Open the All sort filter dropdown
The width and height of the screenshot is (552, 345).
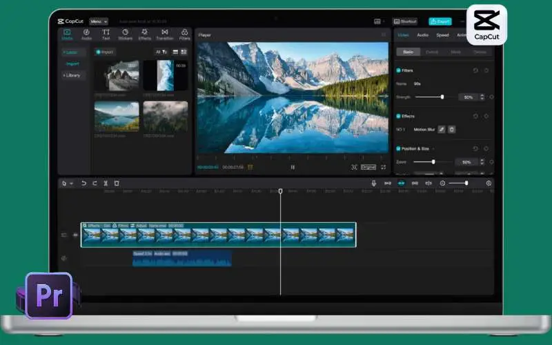161,52
